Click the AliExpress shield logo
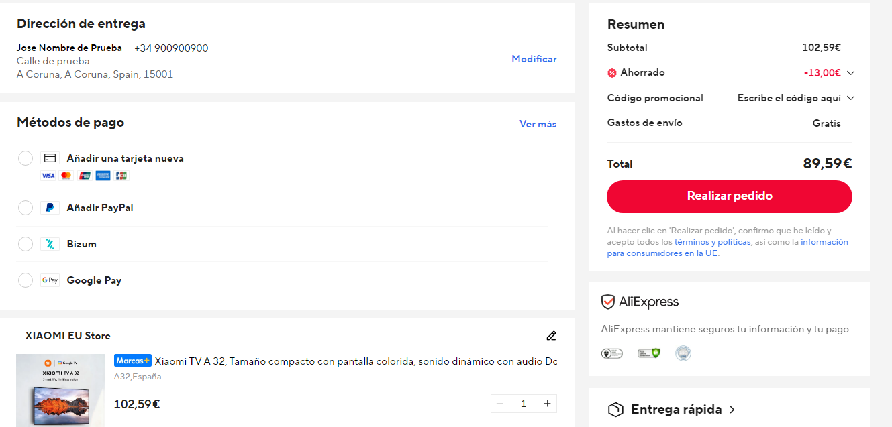892x427 pixels. [608, 302]
